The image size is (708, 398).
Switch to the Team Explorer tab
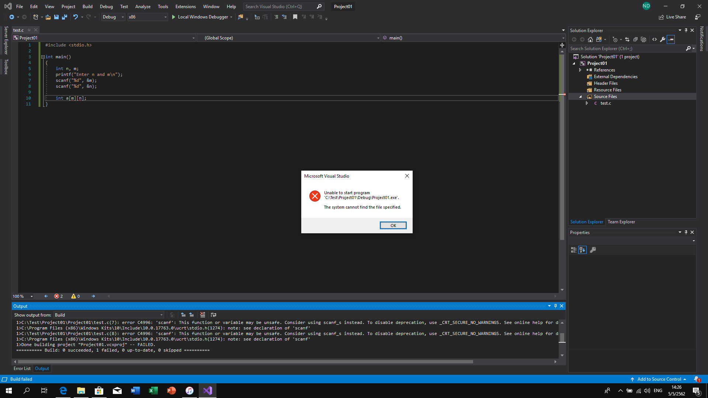[x=621, y=222]
